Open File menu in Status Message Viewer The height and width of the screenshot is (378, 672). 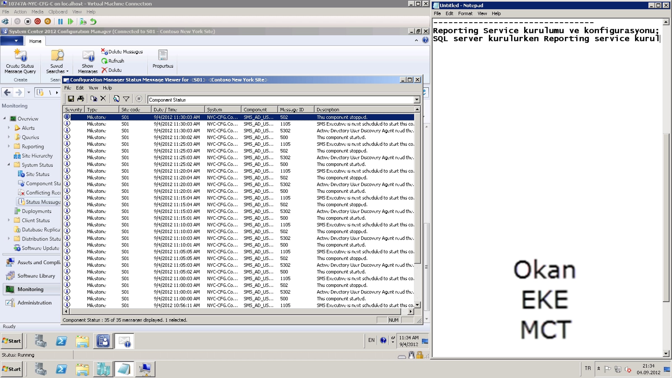pos(67,88)
